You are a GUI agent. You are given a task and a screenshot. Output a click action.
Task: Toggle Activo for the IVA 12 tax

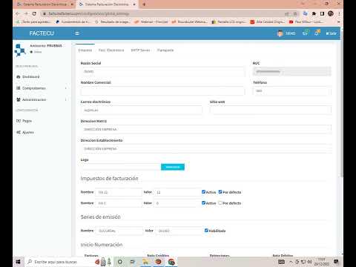pyautogui.click(x=203, y=192)
